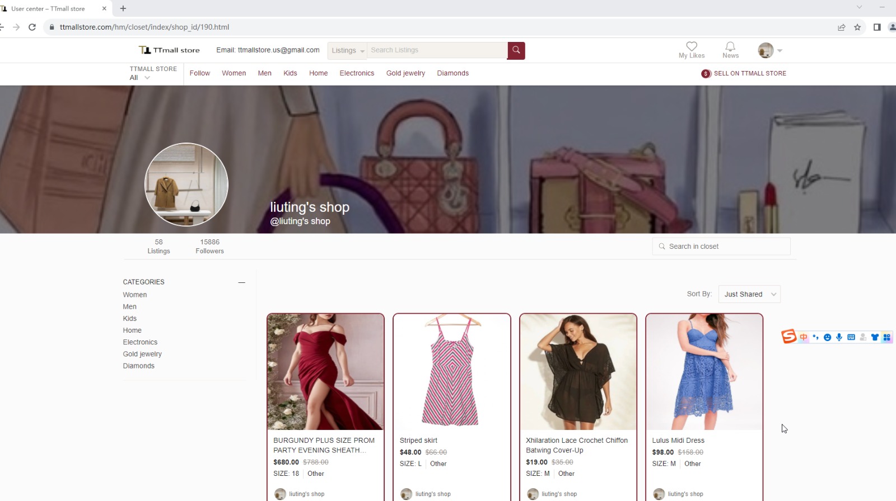Click the TTmall store logo
The width and height of the screenshot is (896, 501).
click(169, 50)
